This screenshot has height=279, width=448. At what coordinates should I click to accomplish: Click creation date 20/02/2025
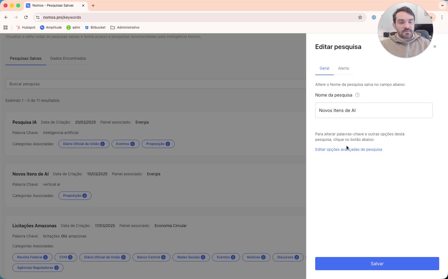(85, 122)
